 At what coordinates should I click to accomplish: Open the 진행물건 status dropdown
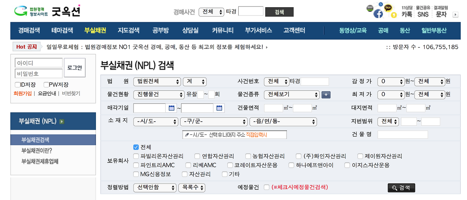click(159, 94)
